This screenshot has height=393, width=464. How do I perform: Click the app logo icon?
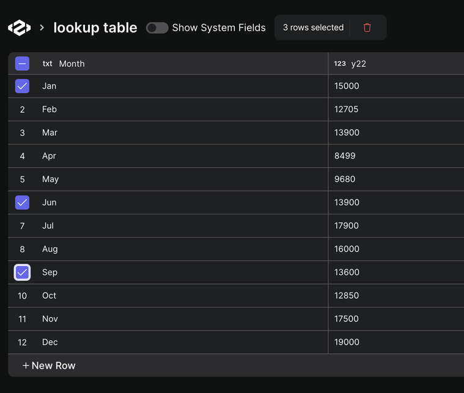[x=19, y=28]
